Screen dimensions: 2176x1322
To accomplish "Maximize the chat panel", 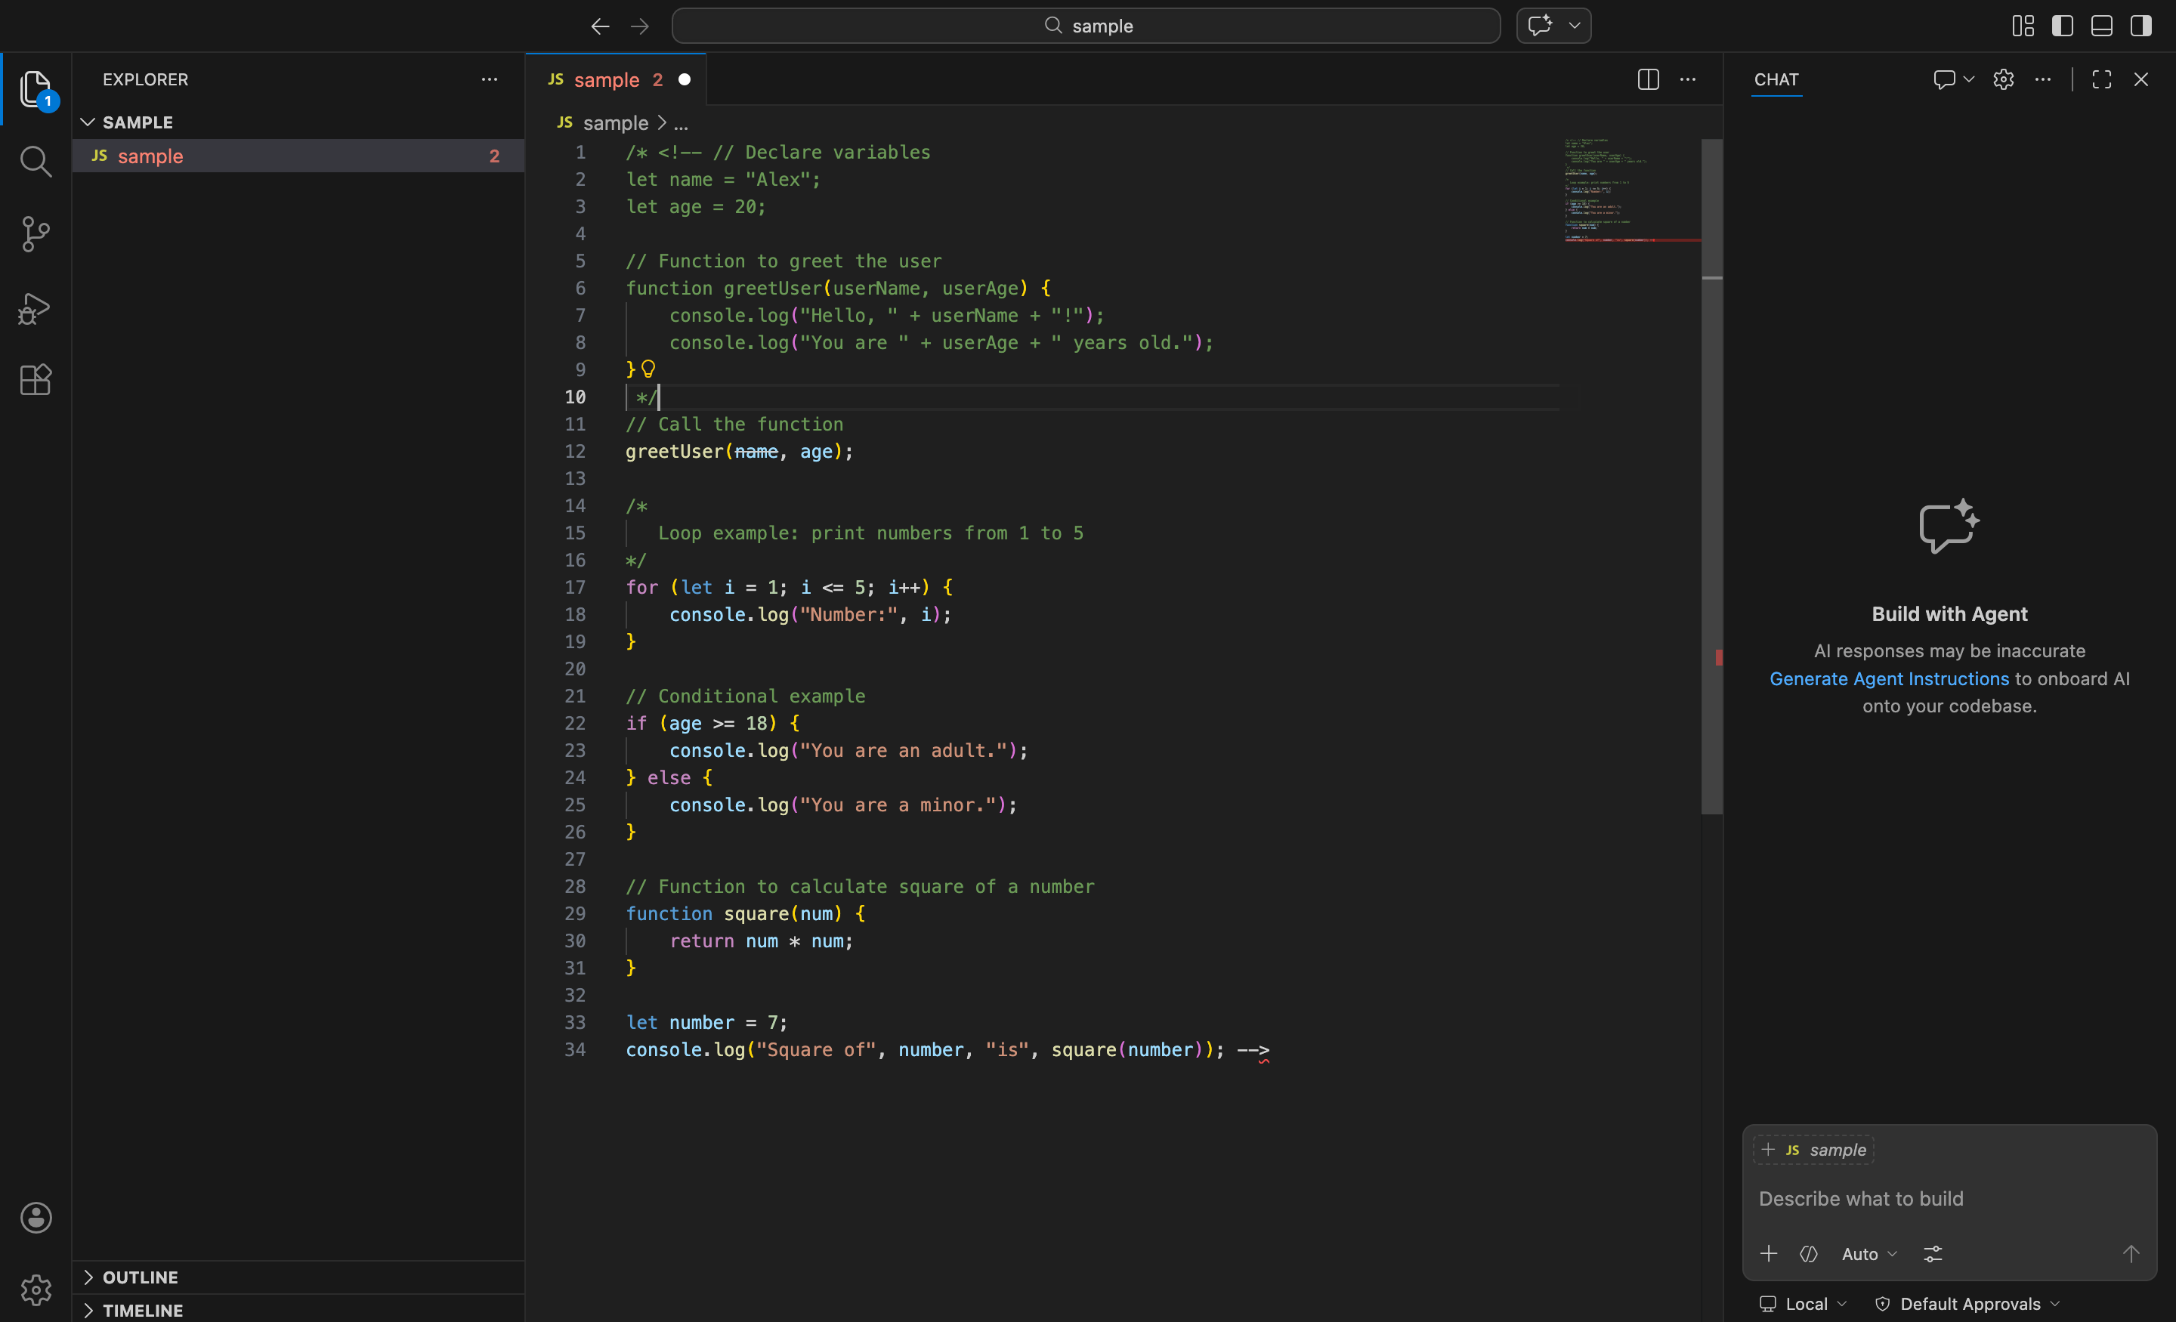I will pyautogui.click(x=2101, y=79).
